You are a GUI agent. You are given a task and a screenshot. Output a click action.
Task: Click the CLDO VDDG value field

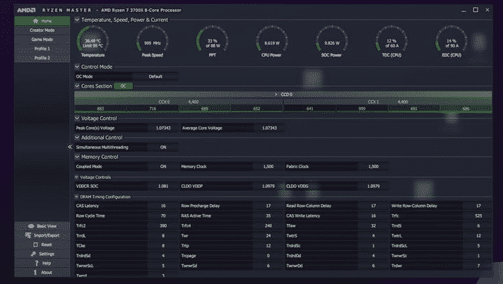(x=374, y=186)
